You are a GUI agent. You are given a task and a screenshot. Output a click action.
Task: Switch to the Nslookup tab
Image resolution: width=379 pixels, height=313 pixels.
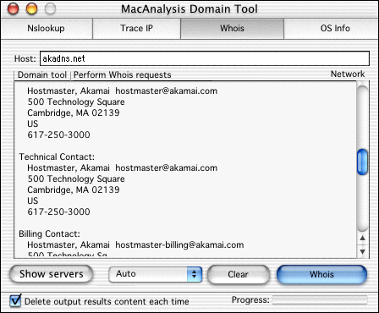[x=47, y=29]
